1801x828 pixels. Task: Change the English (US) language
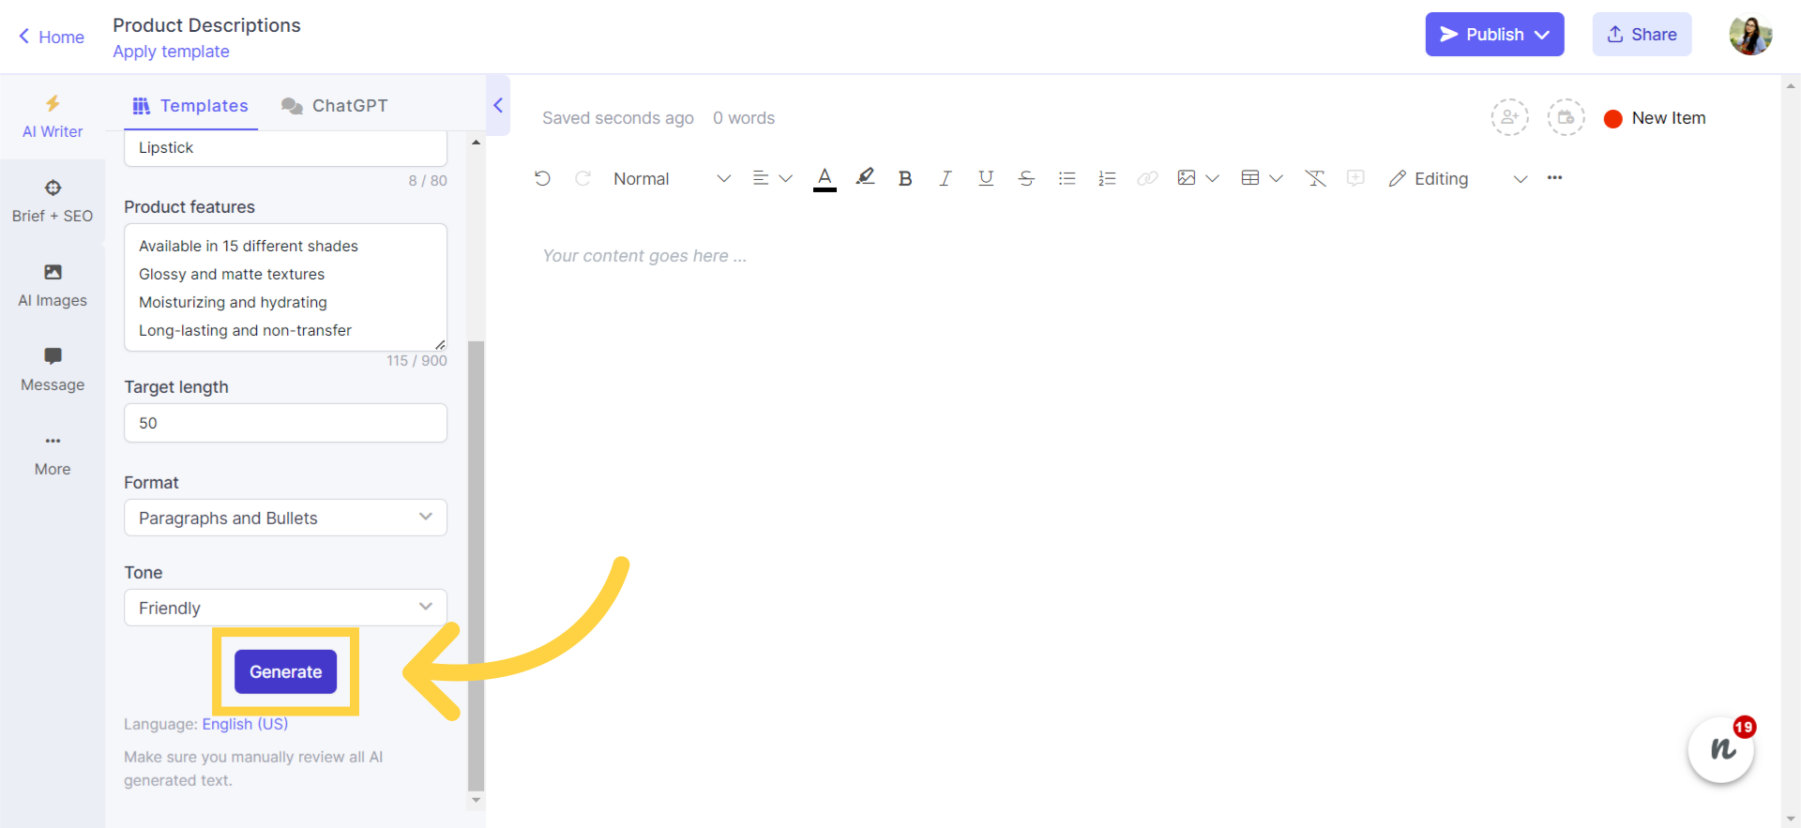point(245,724)
